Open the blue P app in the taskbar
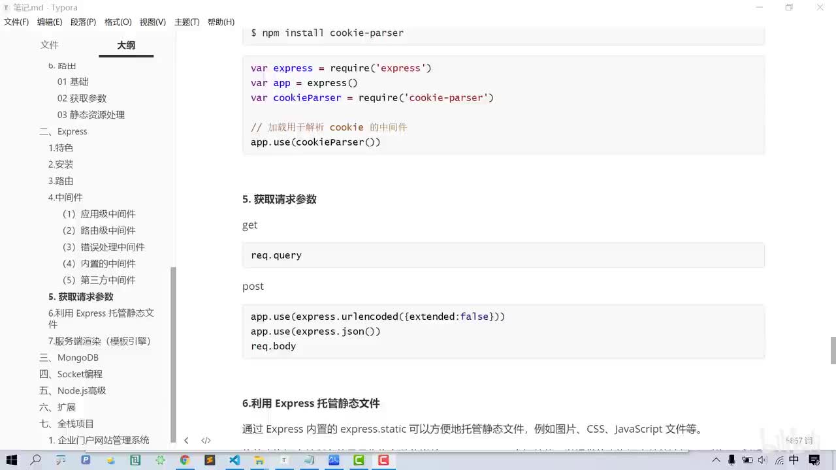This screenshot has height=470, width=836. coord(86,460)
